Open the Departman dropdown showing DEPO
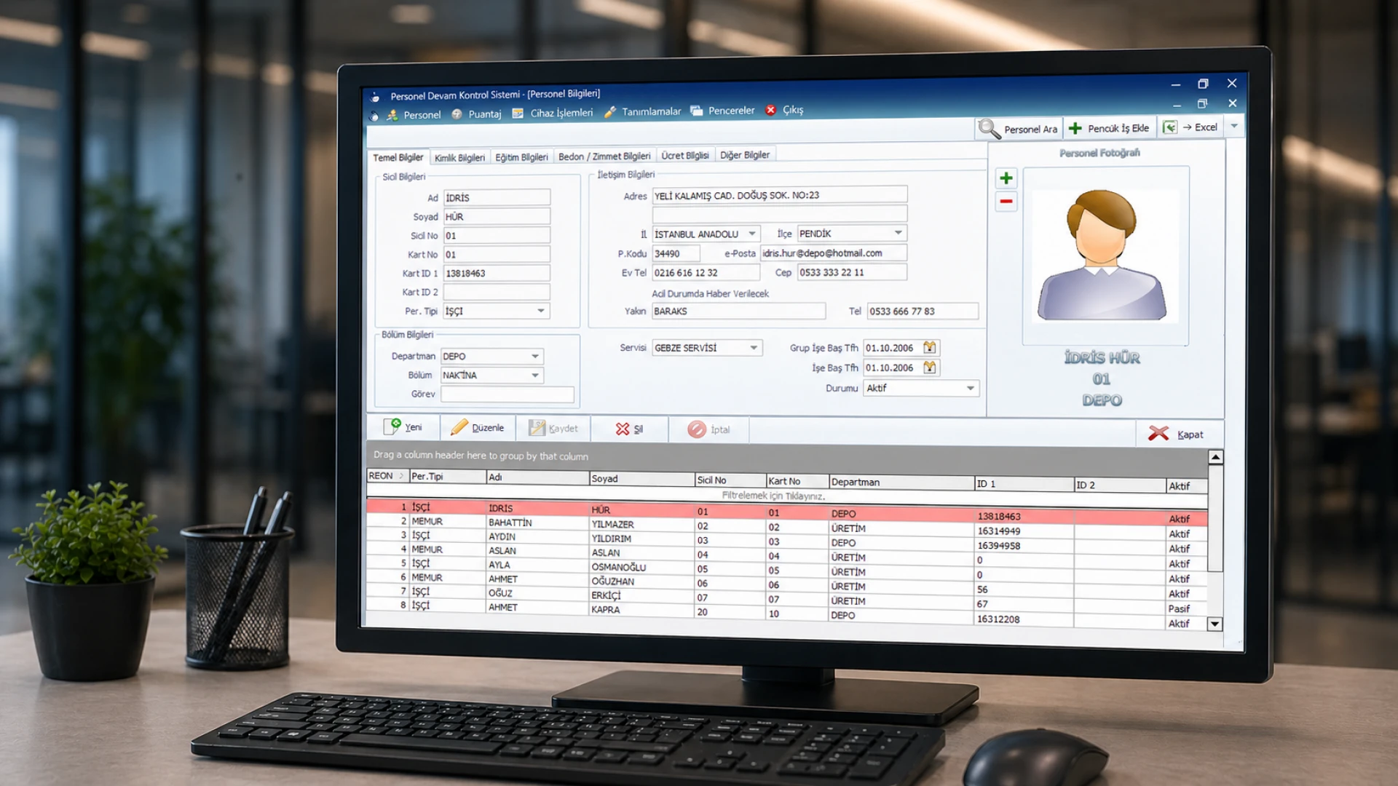 tap(535, 357)
